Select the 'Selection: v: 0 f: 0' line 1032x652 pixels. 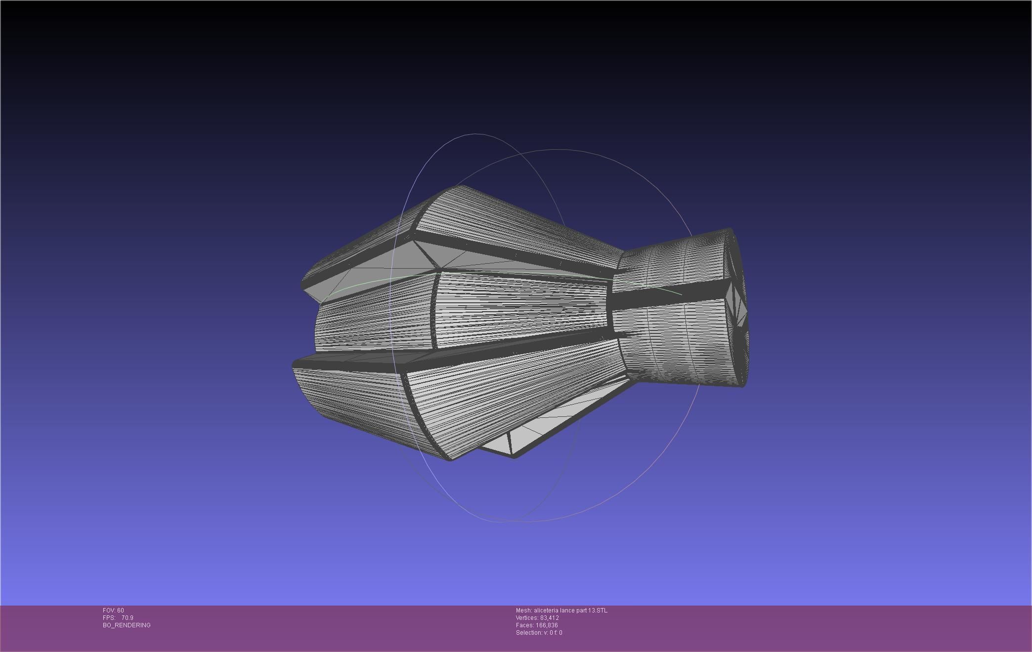coord(539,633)
